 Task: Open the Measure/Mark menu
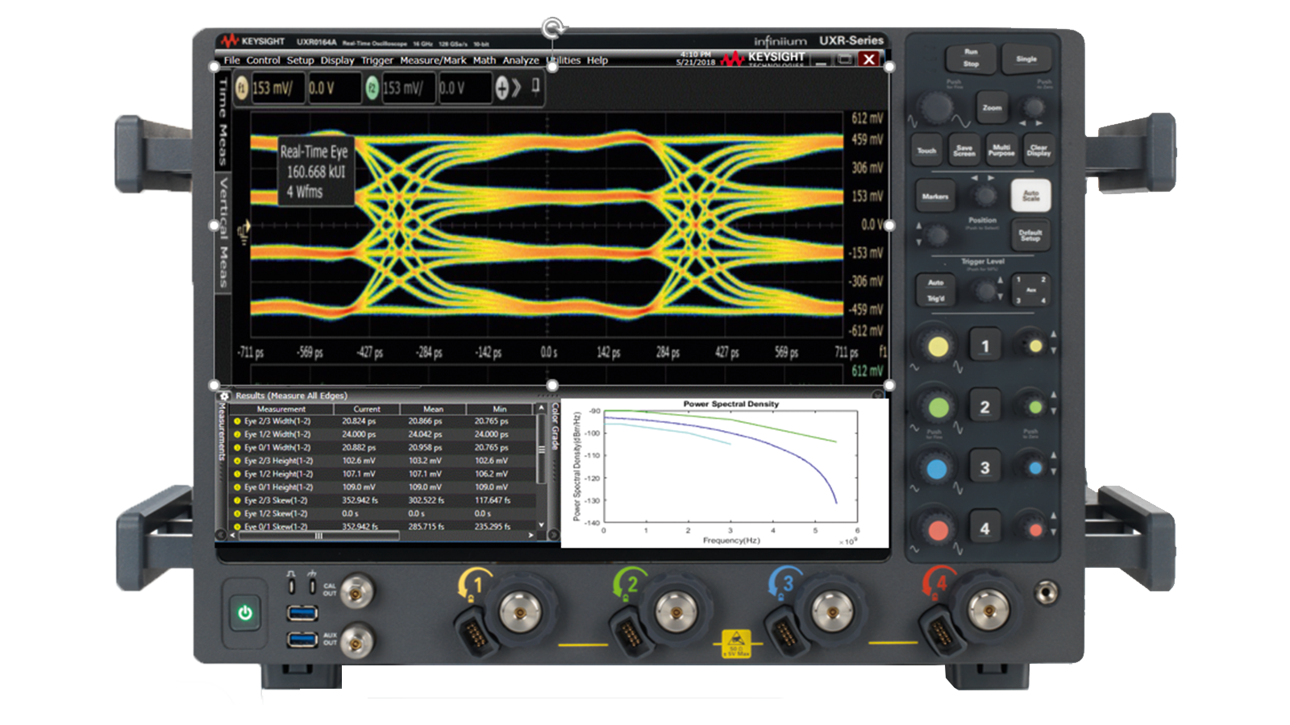[433, 60]
